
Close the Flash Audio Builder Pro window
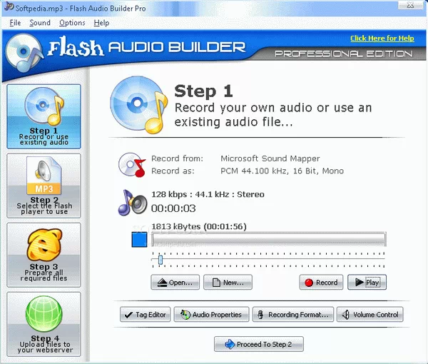tap(410, 5)
